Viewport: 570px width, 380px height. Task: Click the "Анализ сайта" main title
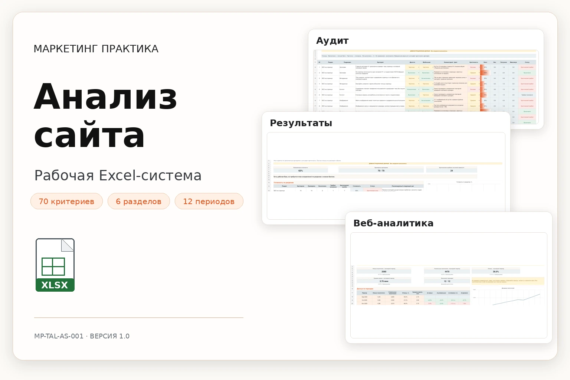click(106, 116)
